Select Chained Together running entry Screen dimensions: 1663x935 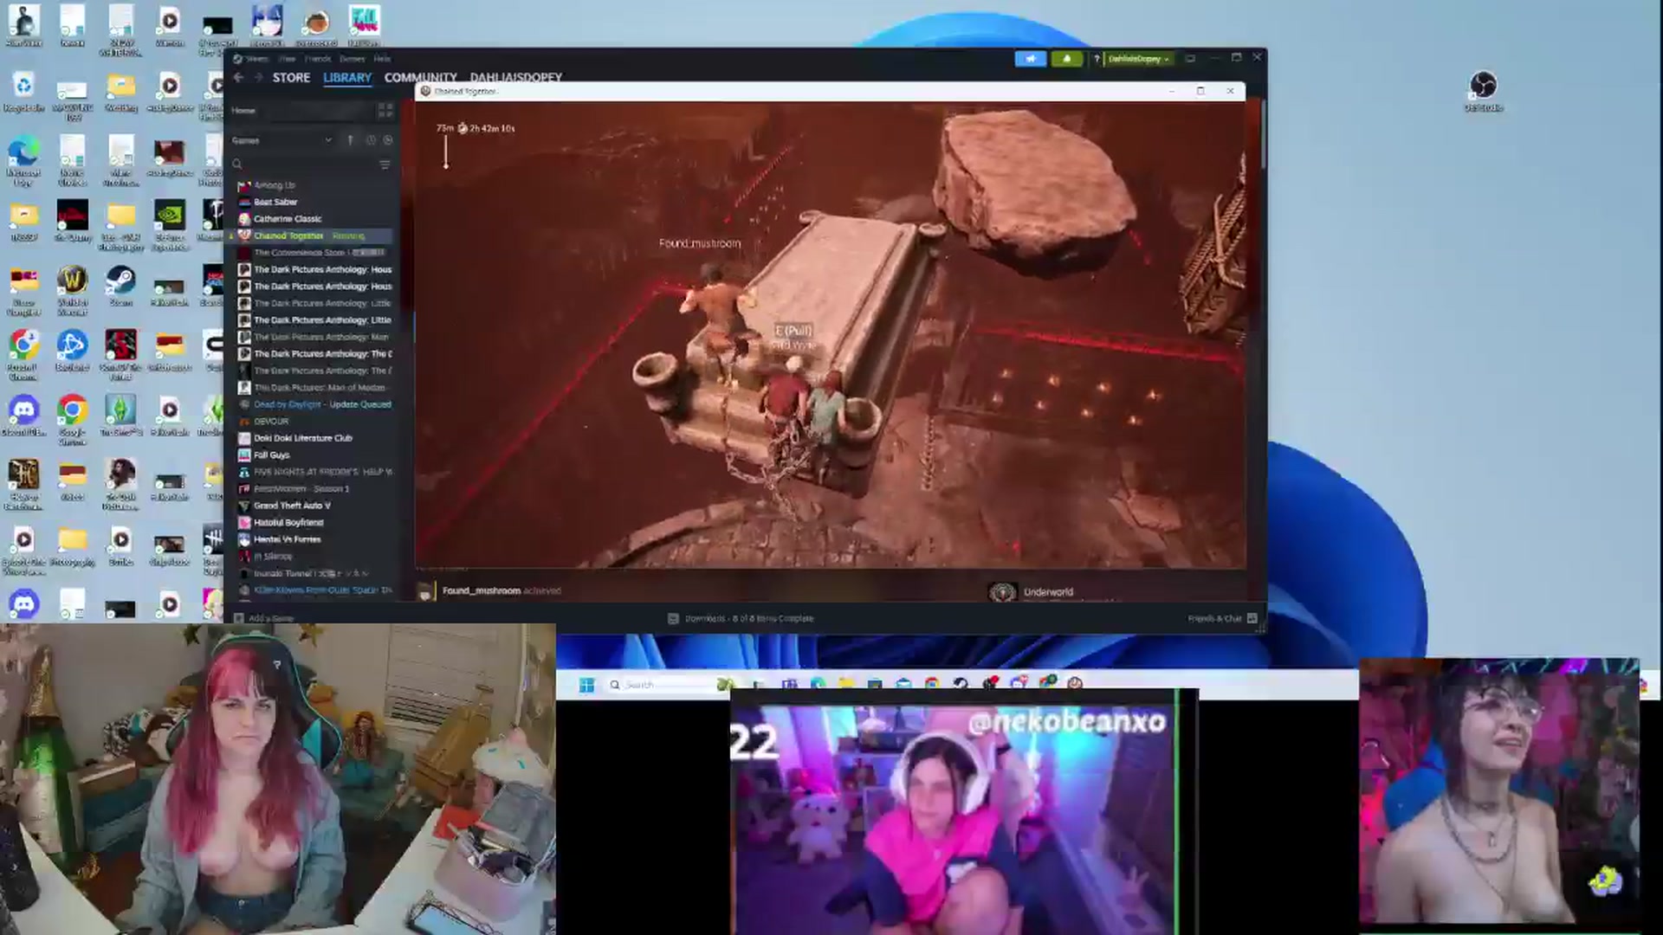tap(312, 235)
